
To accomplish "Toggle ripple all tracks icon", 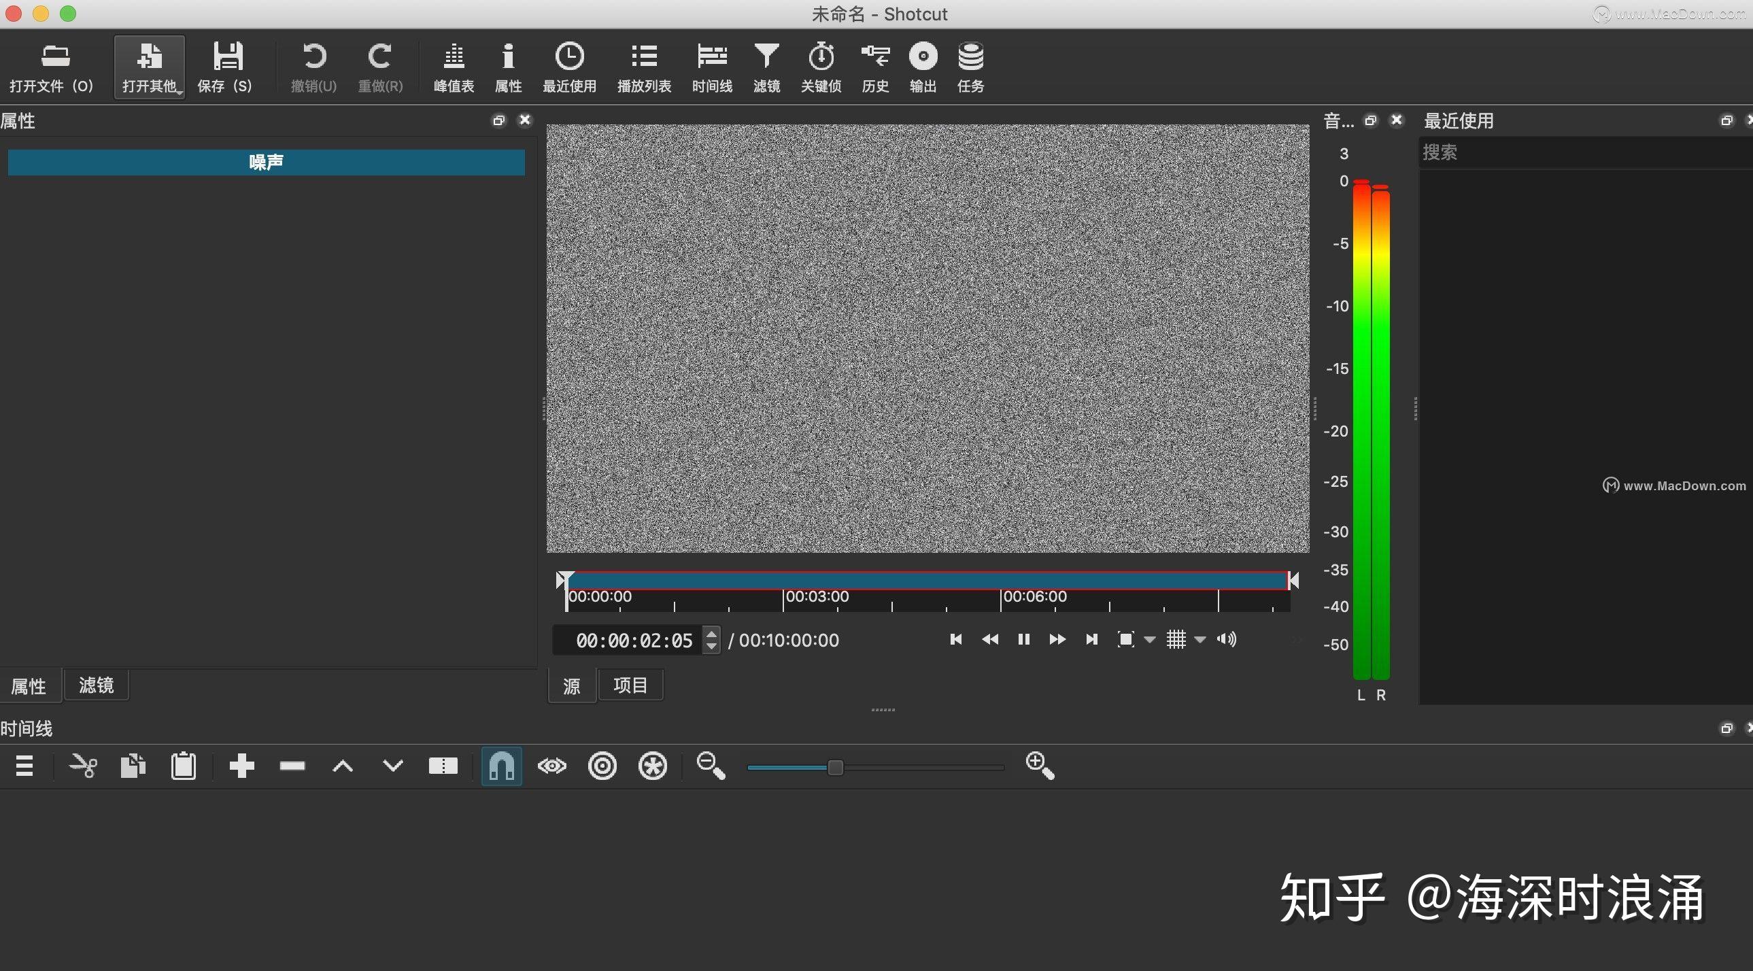I will click(x=653, y=766).
